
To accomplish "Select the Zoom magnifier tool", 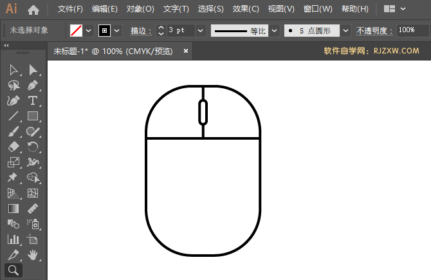I will (13, 270).
